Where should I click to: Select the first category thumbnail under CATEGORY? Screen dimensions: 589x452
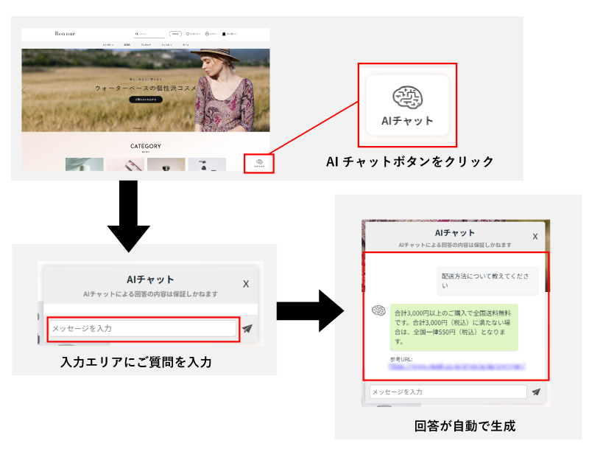[84, 164]
